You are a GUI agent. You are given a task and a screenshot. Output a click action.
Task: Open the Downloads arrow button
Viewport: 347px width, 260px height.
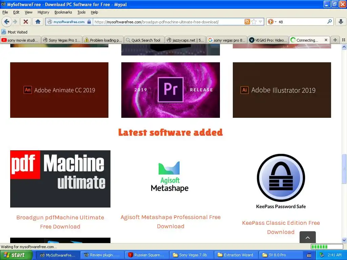[341, 22]
